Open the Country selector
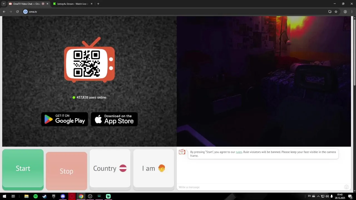This screenshot has height=200, width=356. click(x=110, y=168)
